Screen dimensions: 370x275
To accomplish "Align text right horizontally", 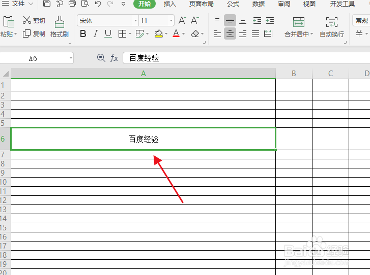I will 243,33.
